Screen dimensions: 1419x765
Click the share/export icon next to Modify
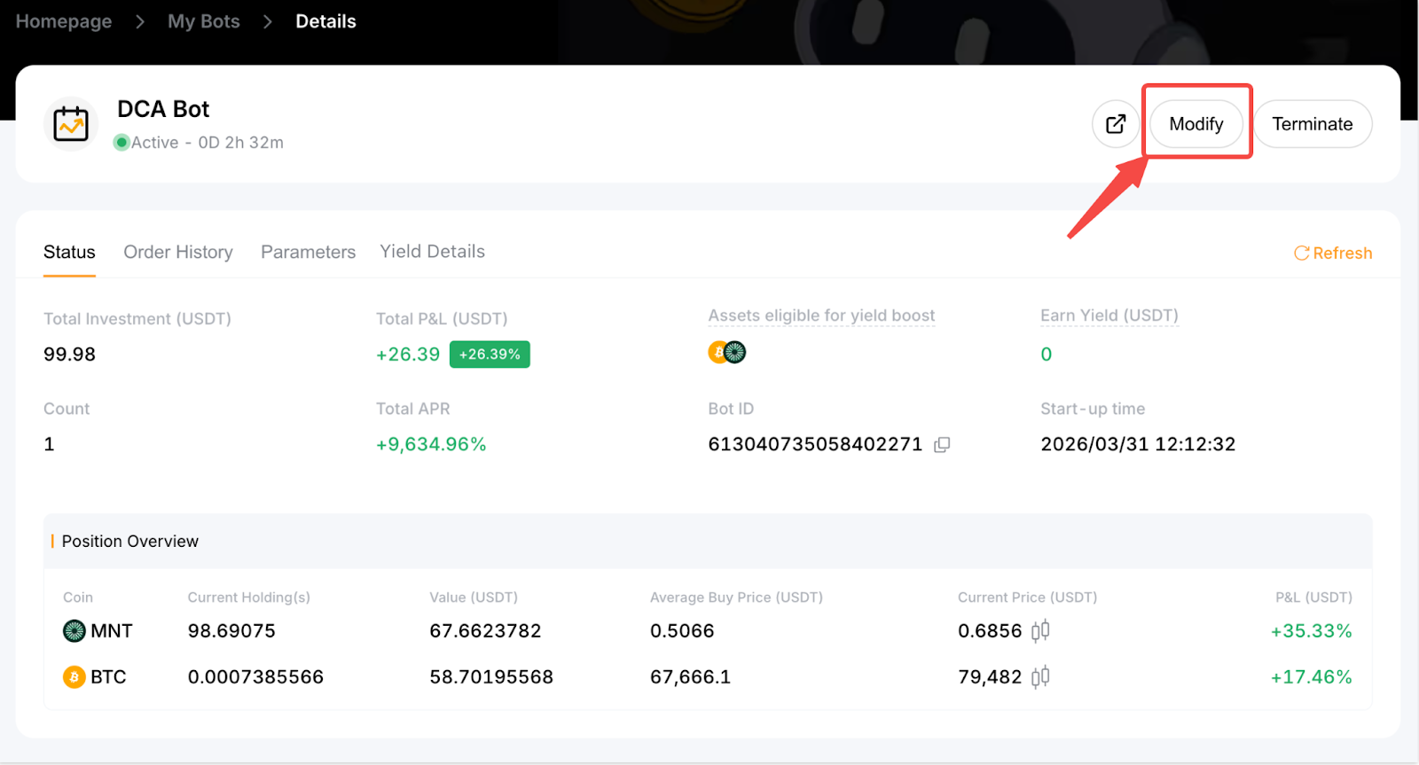(1115, 124)
